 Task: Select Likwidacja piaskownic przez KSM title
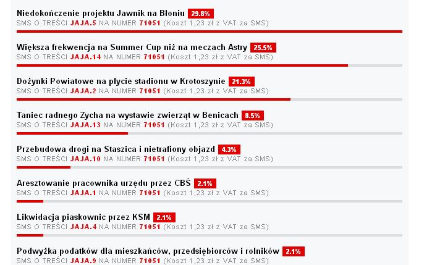(83, 217)
